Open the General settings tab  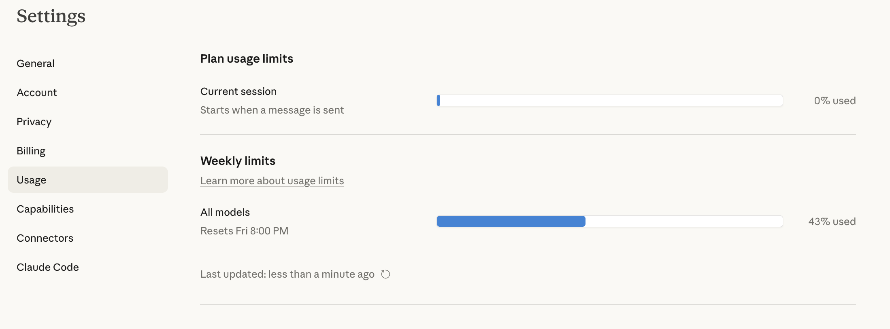[x=36, y=63]
